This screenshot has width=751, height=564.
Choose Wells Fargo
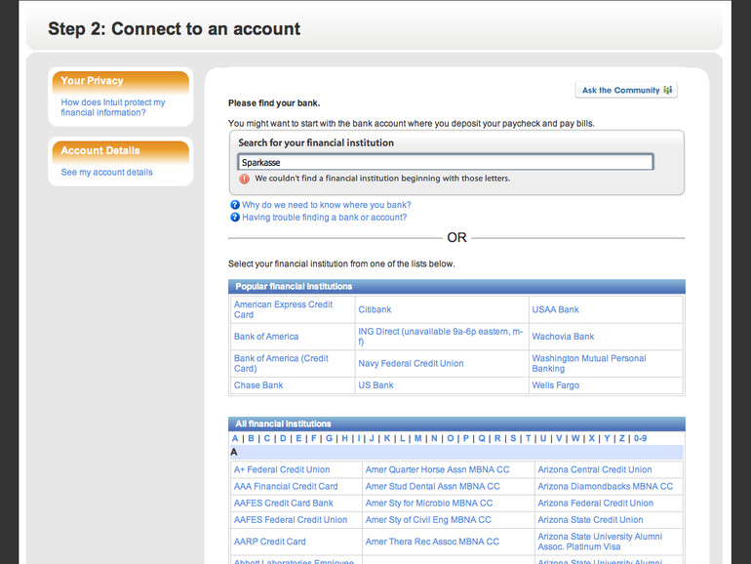pos(556,385)
